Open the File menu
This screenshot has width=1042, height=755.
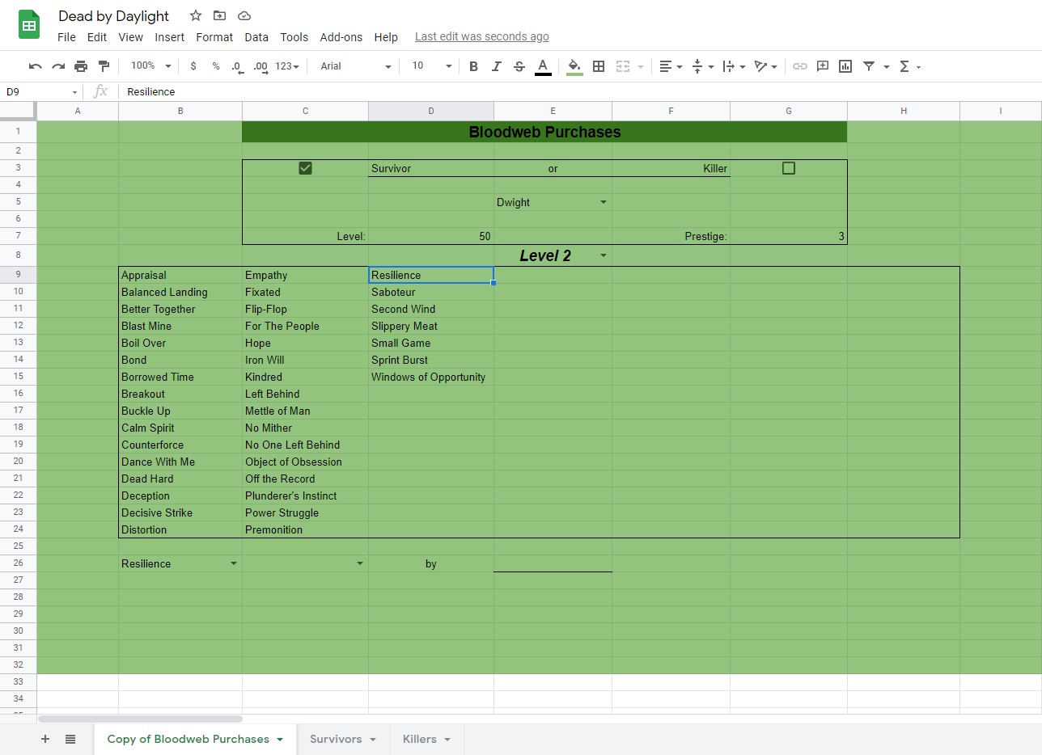66,37
